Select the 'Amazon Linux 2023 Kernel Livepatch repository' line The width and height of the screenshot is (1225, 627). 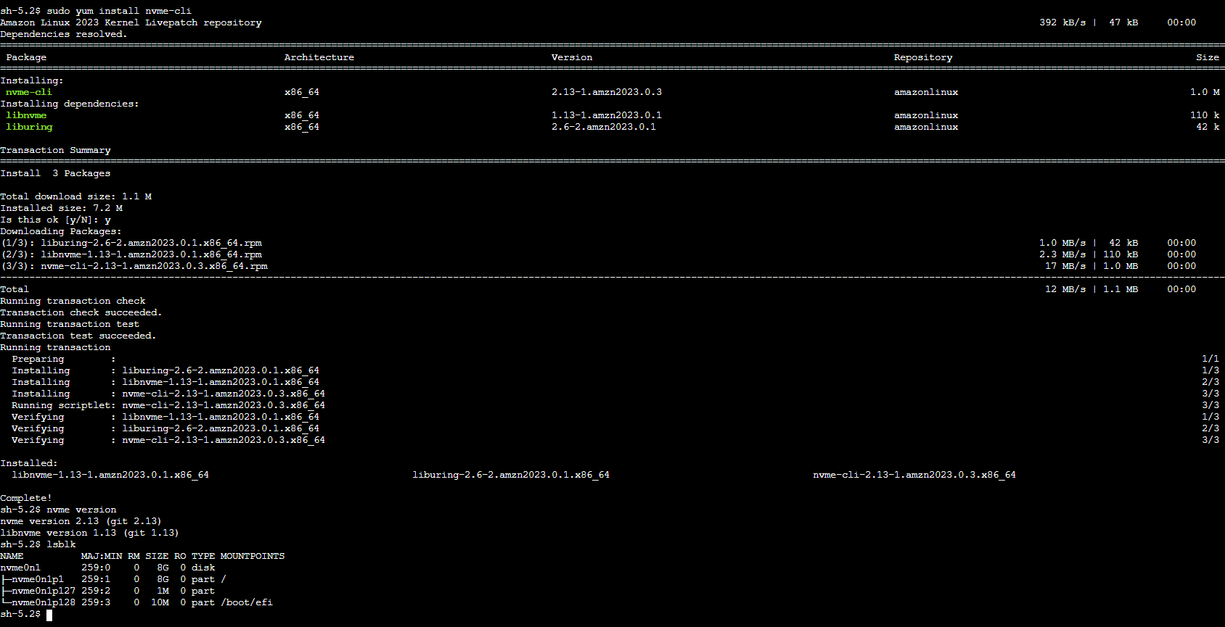pos(131,22)
